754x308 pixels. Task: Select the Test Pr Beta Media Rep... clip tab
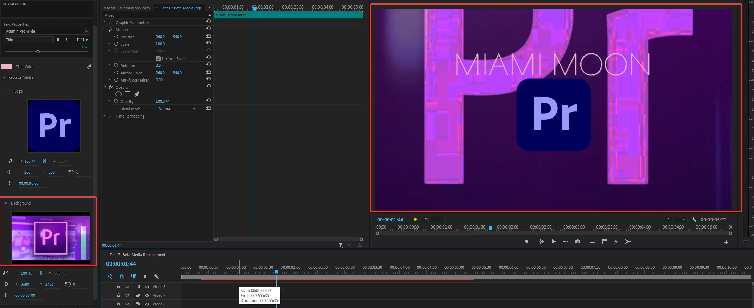[x=182, y=8]
